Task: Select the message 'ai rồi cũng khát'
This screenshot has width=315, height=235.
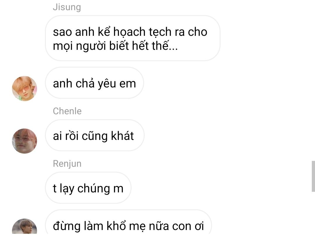Action: [x=95, y=135]
